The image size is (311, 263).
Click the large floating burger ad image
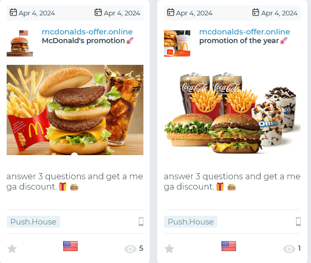click(x=75, y=110)
